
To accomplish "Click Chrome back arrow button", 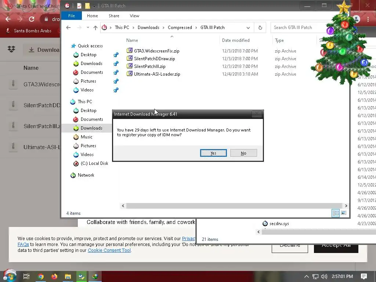I will [8, 19].
